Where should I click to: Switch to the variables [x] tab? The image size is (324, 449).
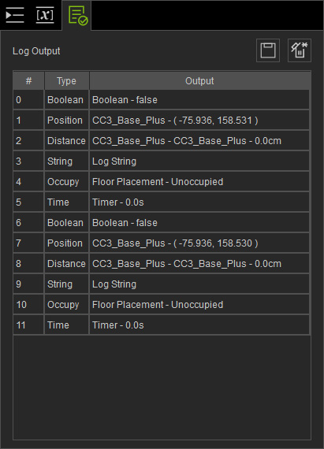[x=45, y=15]
